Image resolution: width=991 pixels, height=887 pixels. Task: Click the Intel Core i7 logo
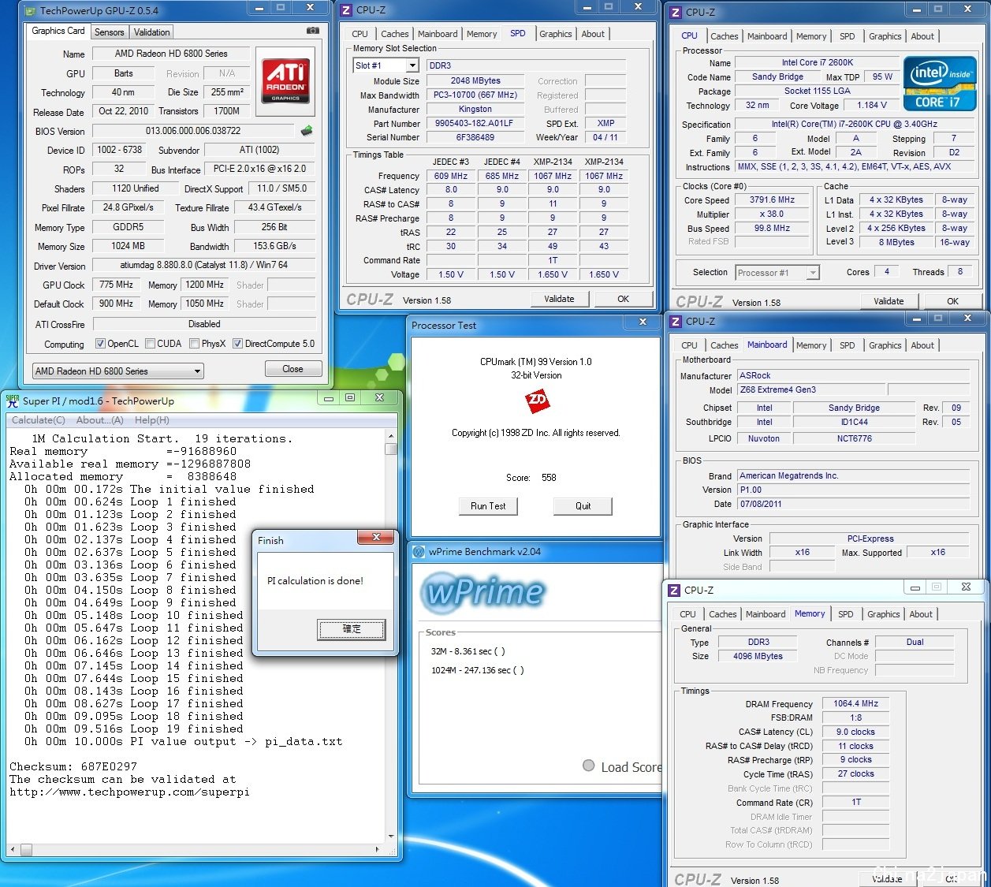coord(938,83)
